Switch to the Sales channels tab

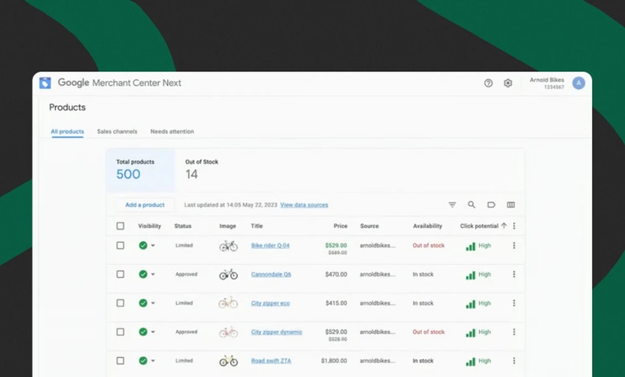pyautogui.click(x=117, y=131)
